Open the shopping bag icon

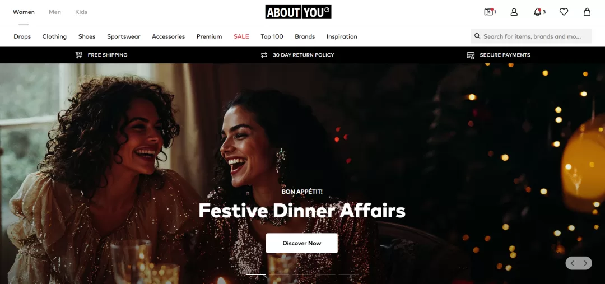tap(587, 12)
